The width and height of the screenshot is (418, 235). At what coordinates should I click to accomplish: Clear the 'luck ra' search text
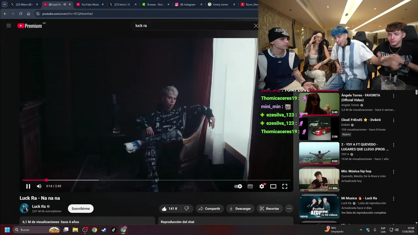pos(256,25)
